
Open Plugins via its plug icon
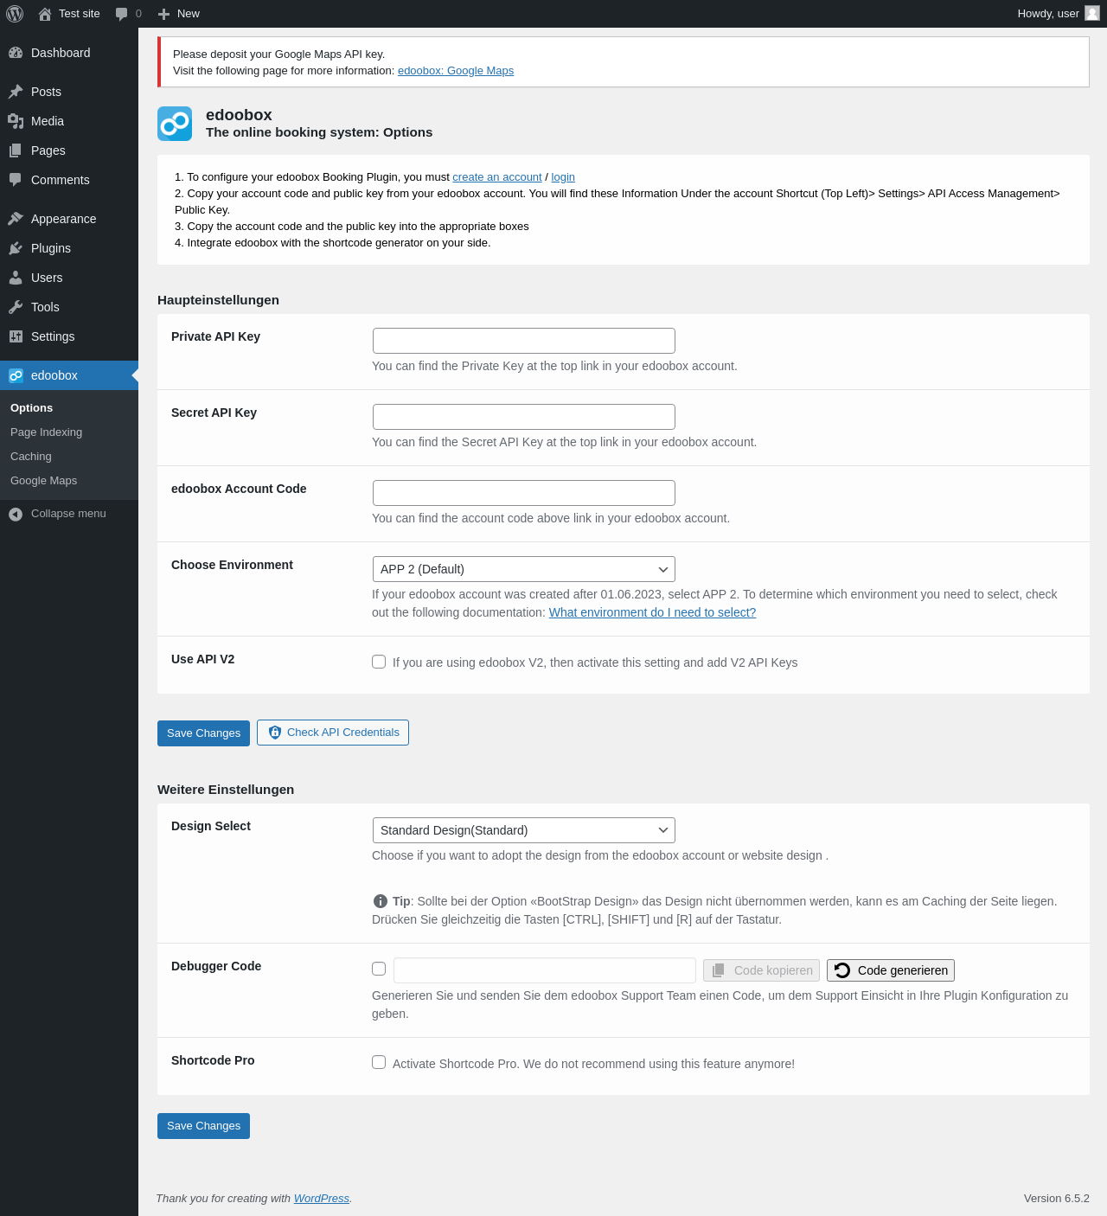[x=16, y=248]
